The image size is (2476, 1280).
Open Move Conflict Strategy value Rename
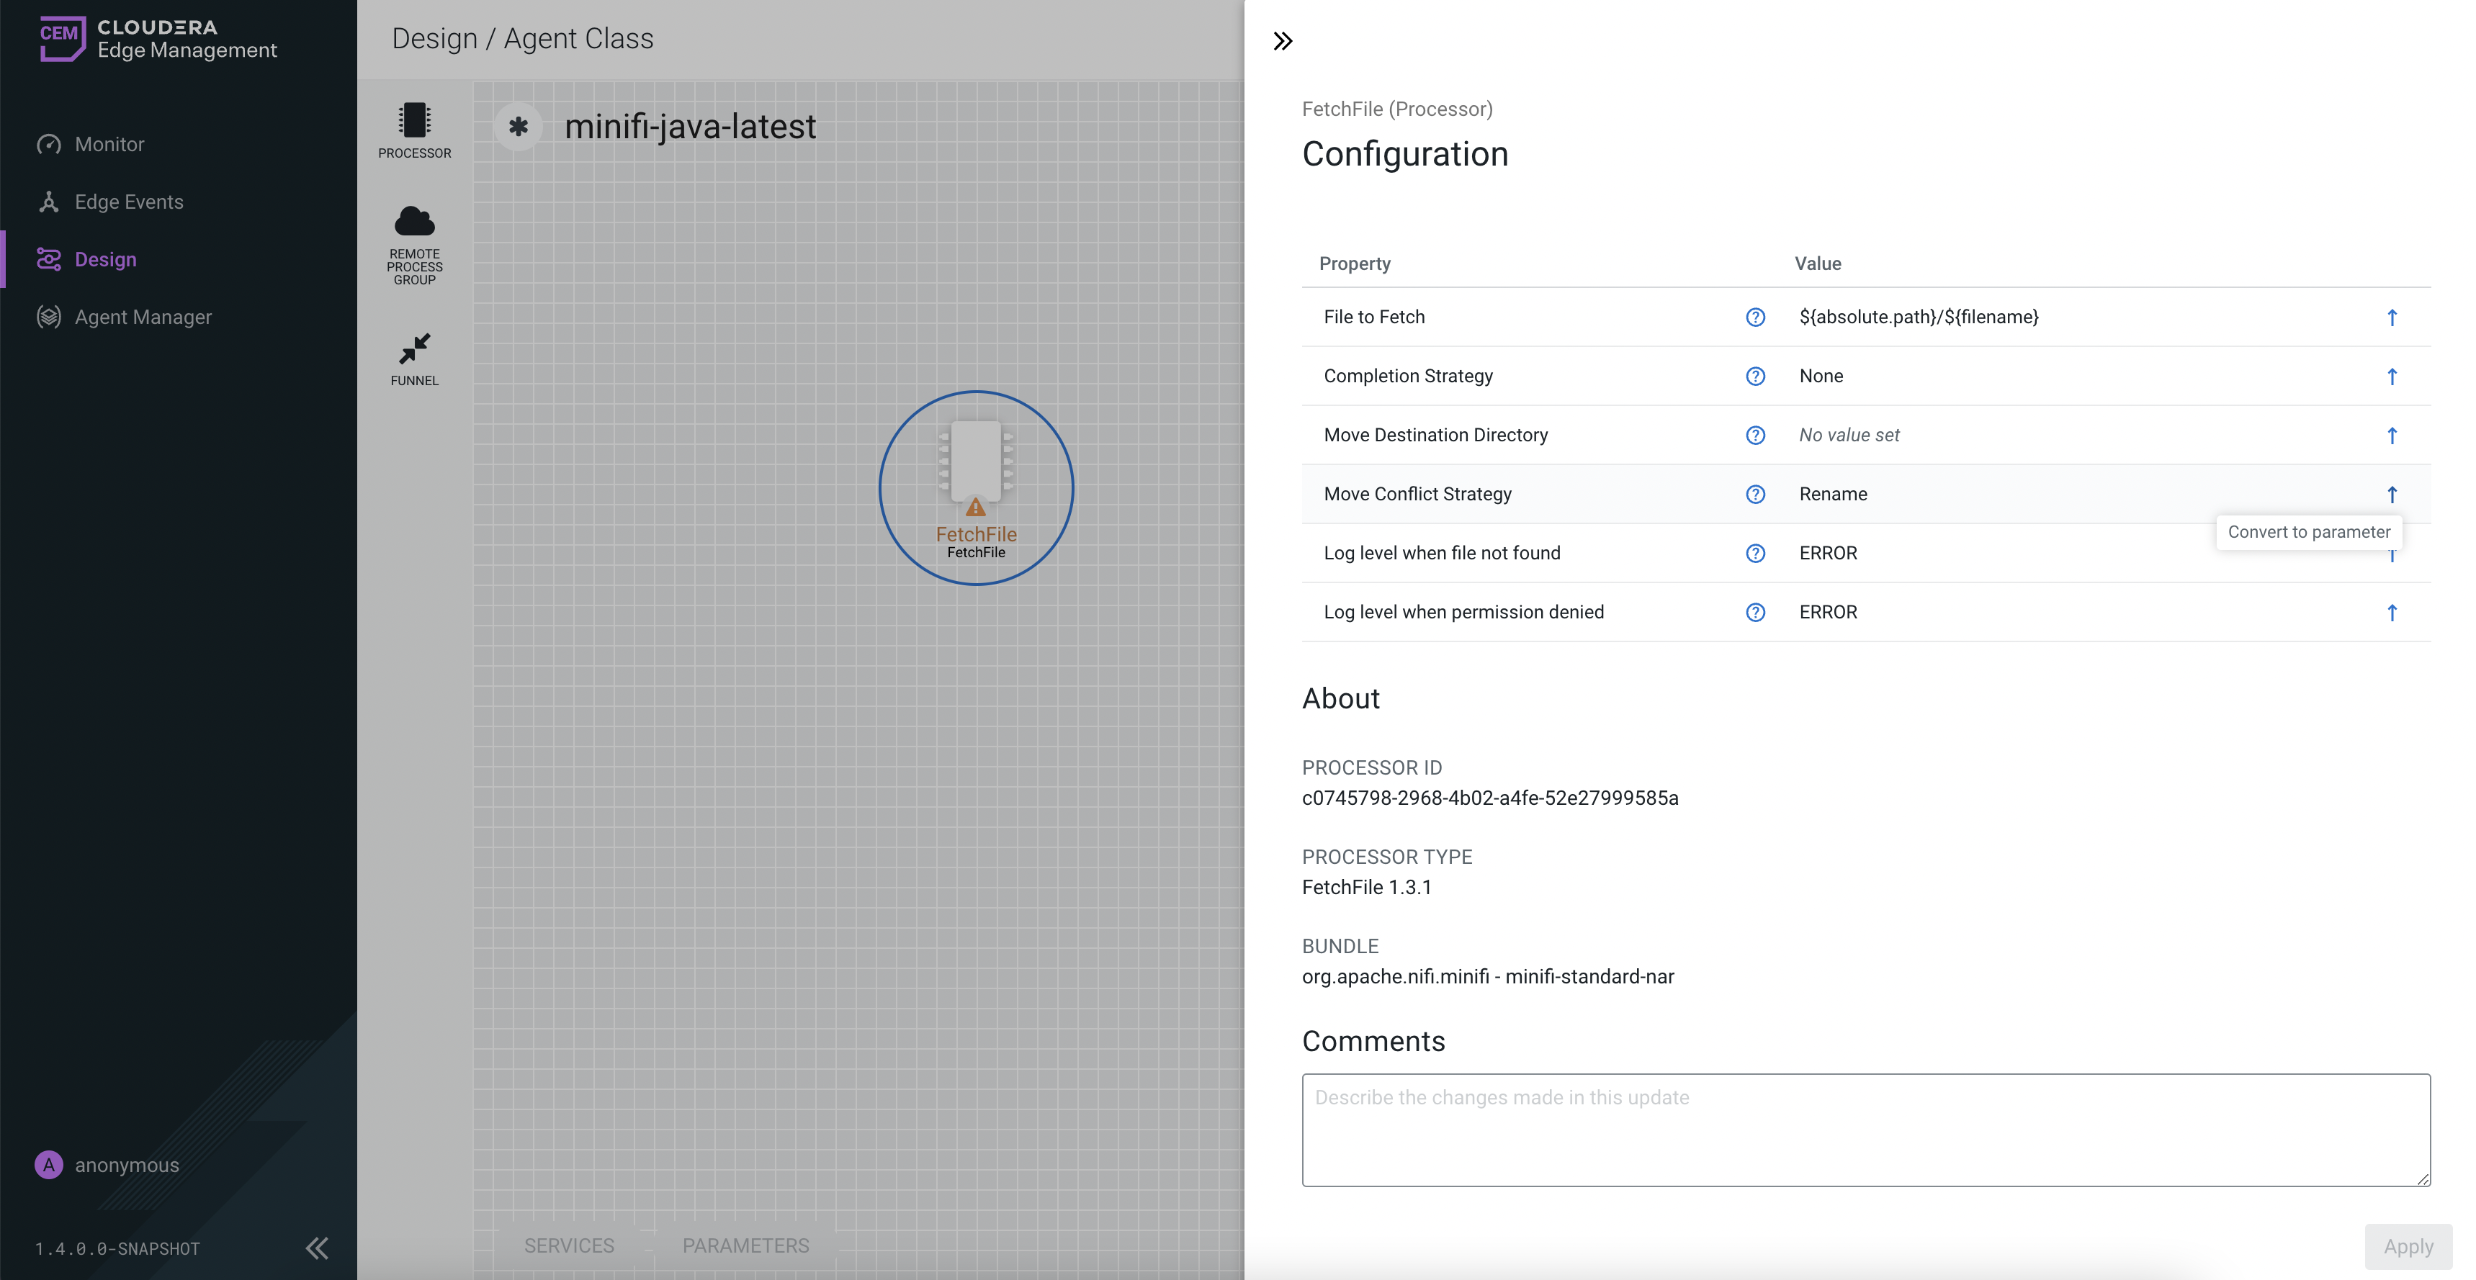click(x=1832, y=494)
